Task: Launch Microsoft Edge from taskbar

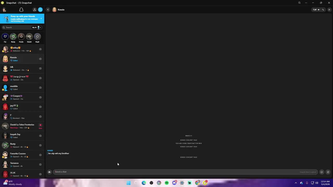Action: (144, 183)
